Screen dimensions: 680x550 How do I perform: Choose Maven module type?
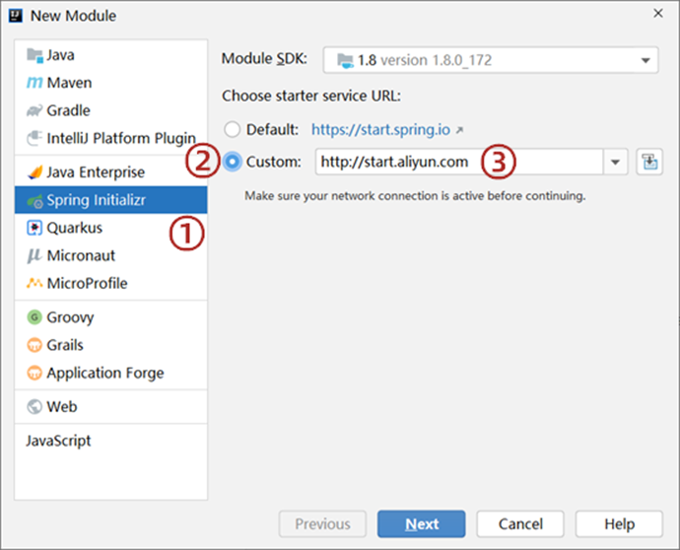[x=111, y=83]
